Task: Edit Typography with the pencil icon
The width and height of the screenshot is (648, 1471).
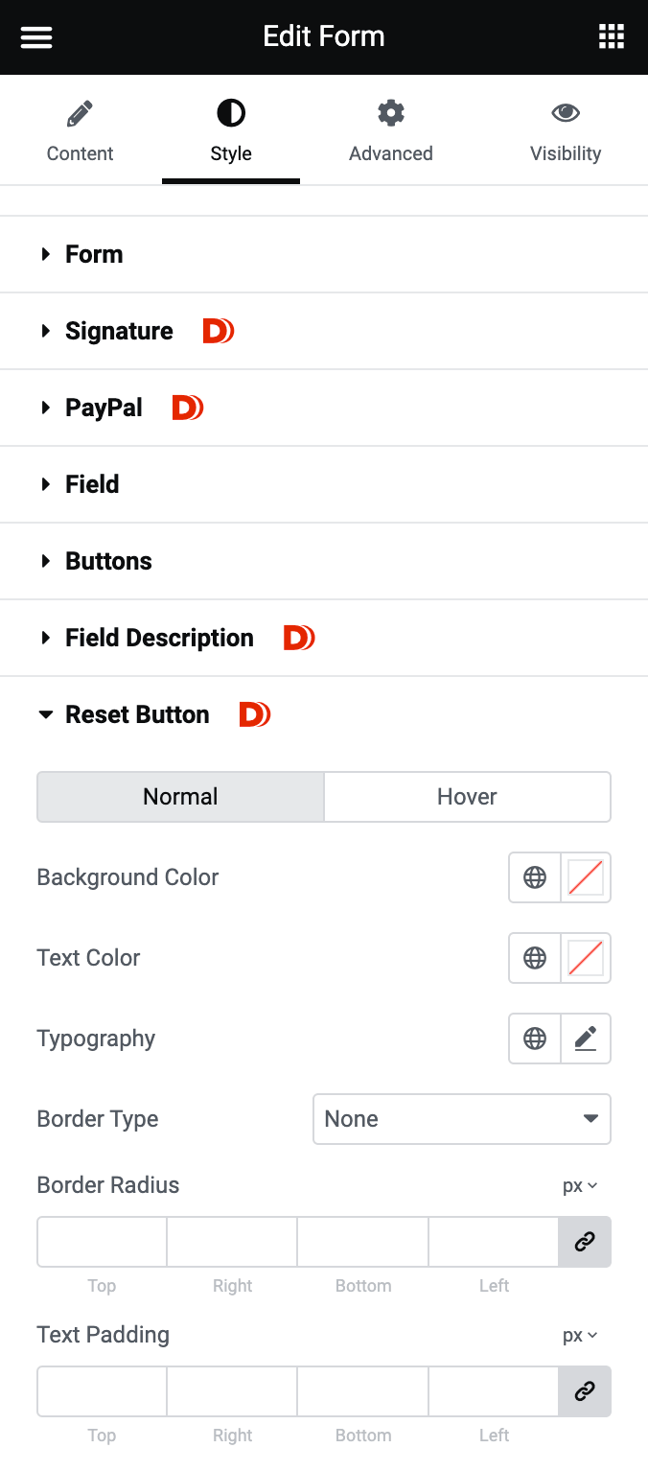Action: (586, 1039)
